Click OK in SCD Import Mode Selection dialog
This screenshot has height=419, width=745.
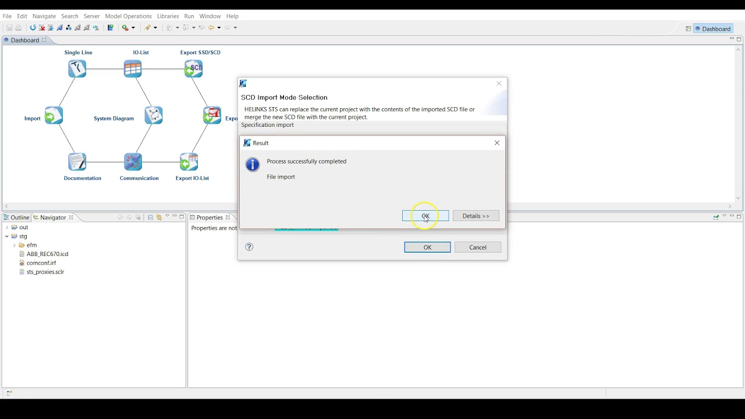click(x=427, y=247)
